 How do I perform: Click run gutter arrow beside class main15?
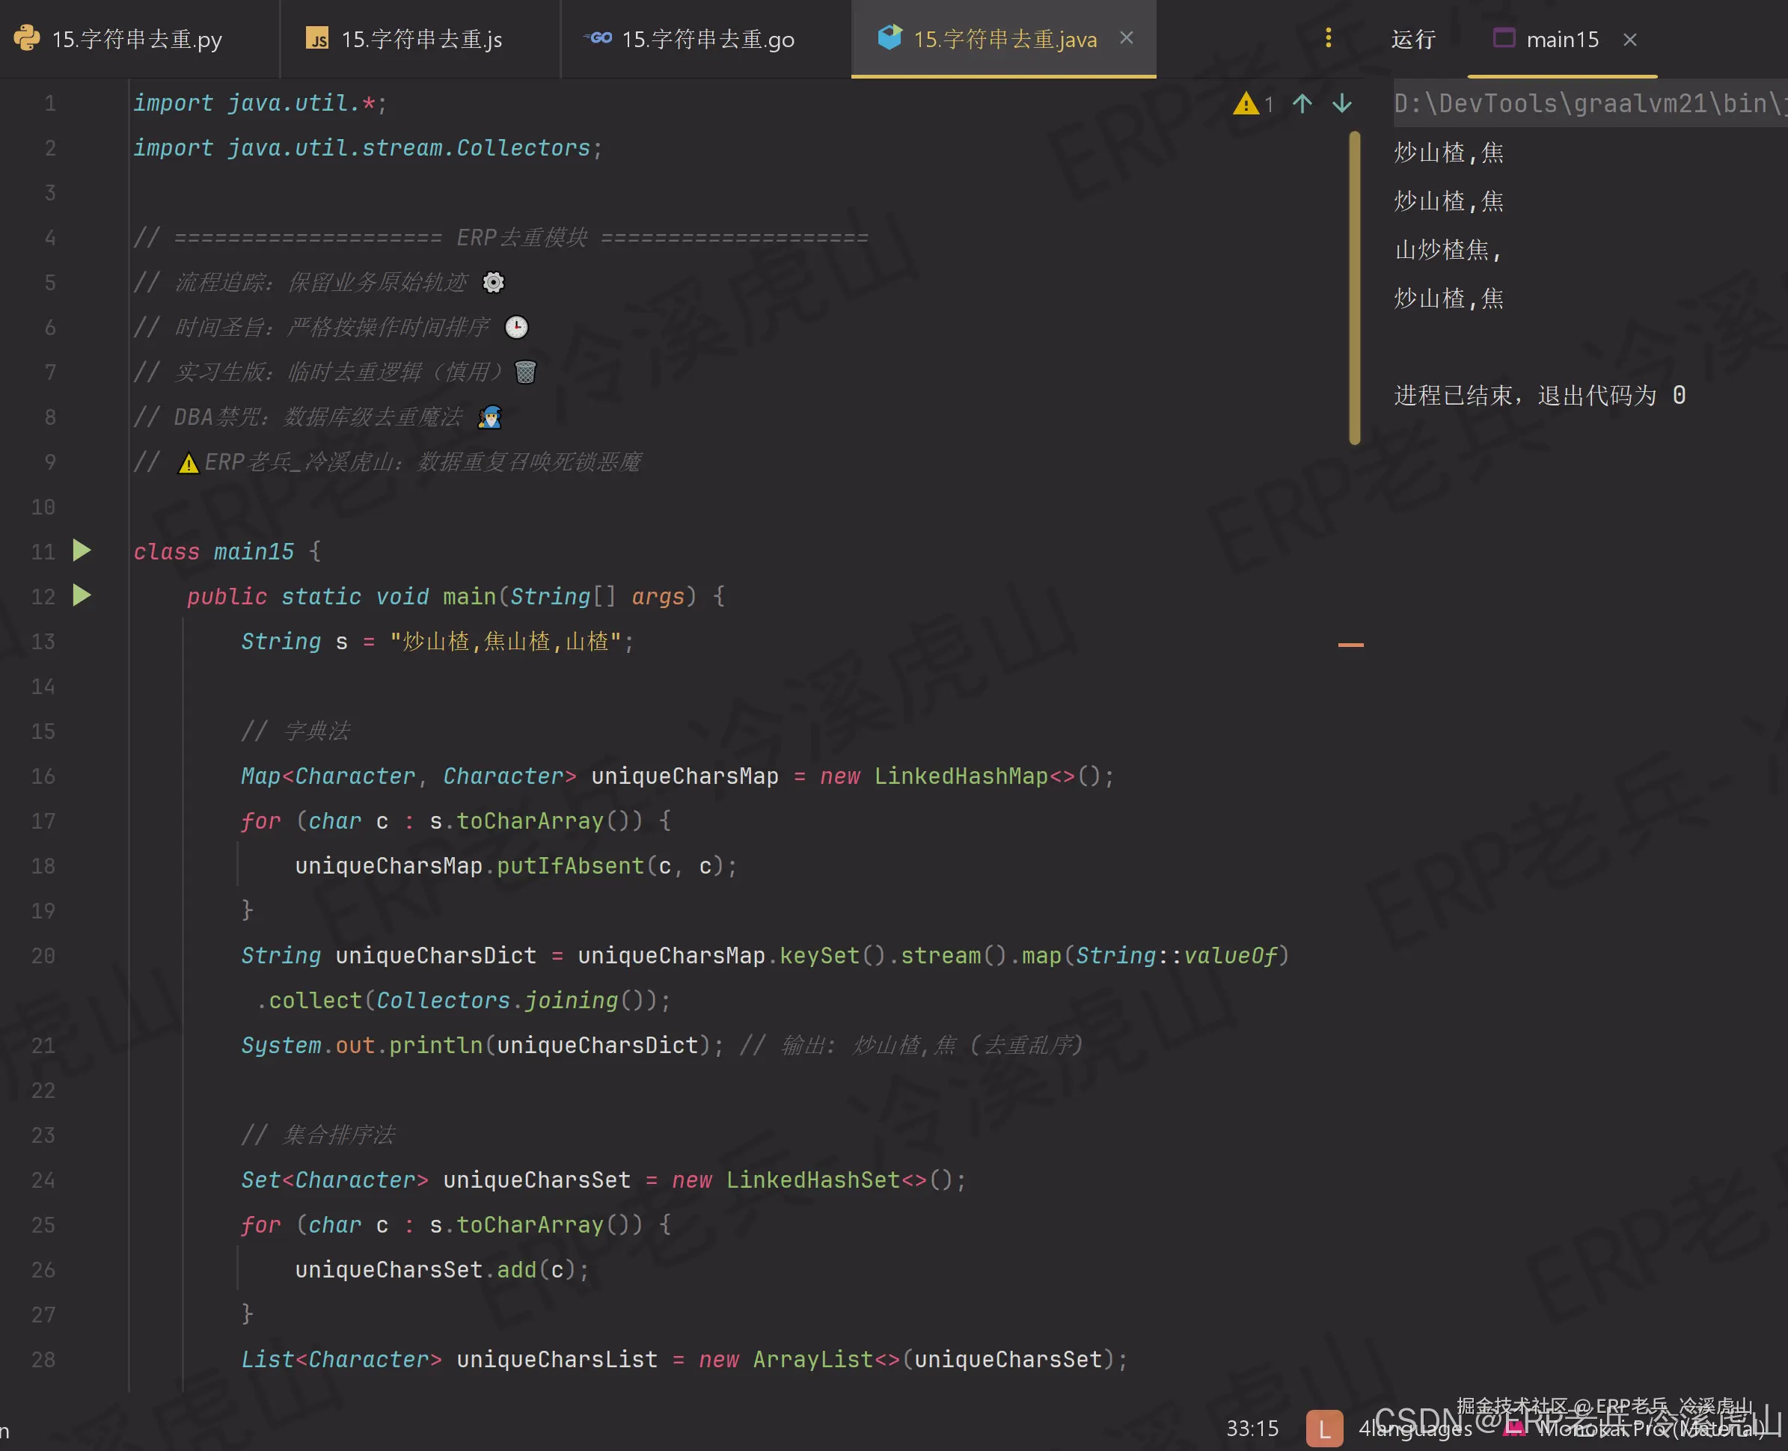click(x=81, y=550)
